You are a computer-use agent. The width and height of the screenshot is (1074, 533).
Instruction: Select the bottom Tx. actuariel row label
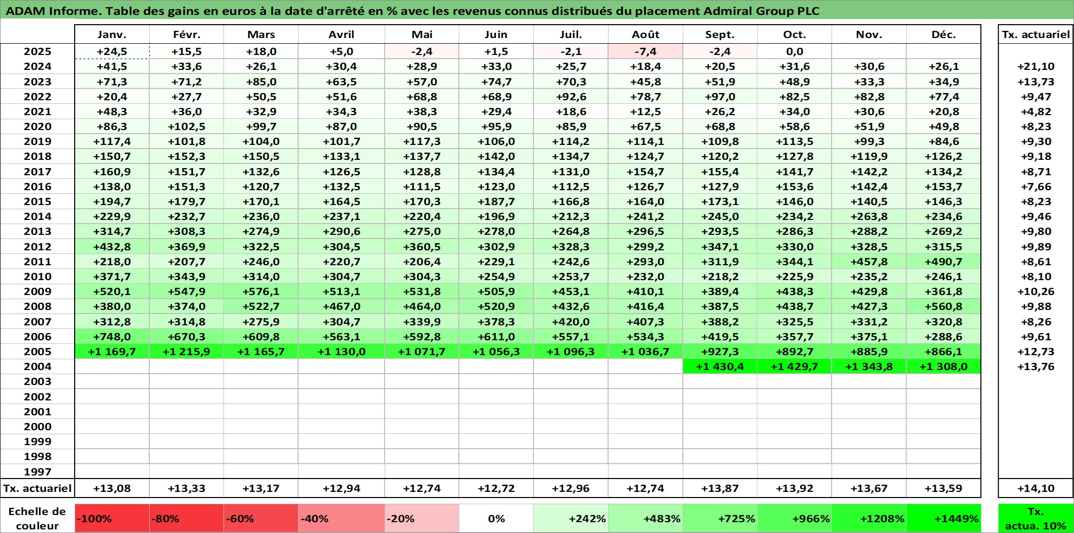(38, 488)
